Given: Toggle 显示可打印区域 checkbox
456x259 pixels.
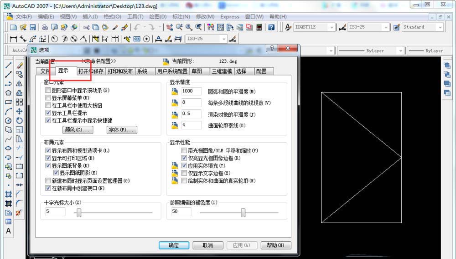Looking at the screenshot, I should pyautogui.click(x=48, y=158).
